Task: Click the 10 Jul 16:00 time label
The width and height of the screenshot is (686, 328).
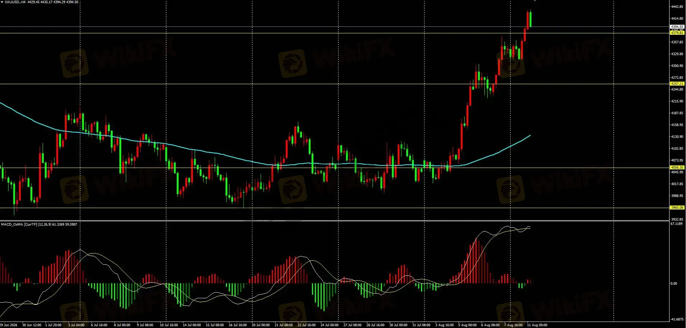Action: [169, 325]
